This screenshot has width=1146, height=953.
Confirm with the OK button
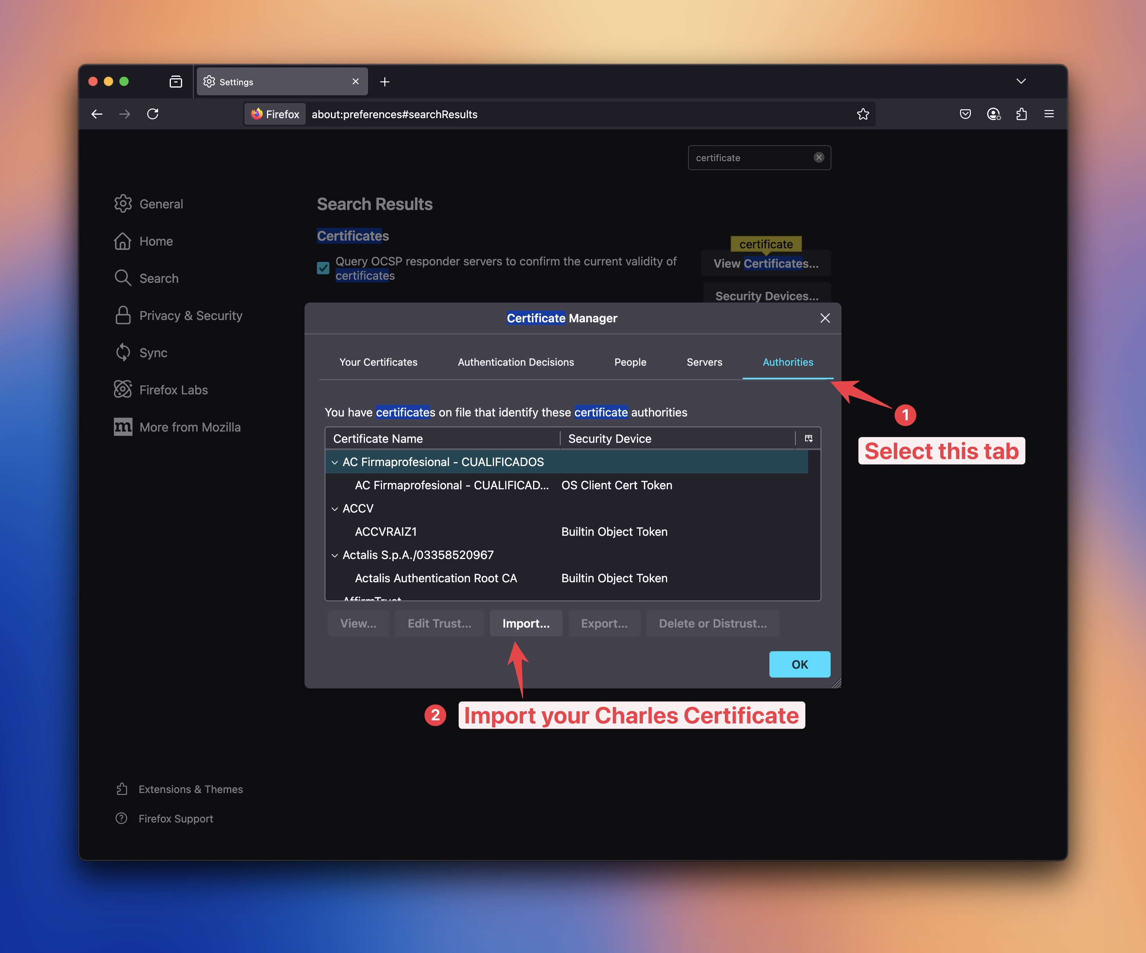click(x=800, y=664)
